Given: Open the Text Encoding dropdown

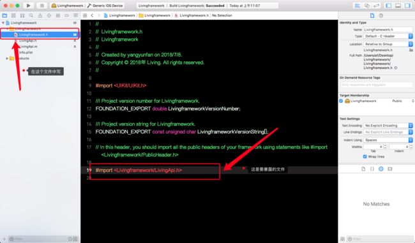Looking at the screenshot, I should point(388,126).
